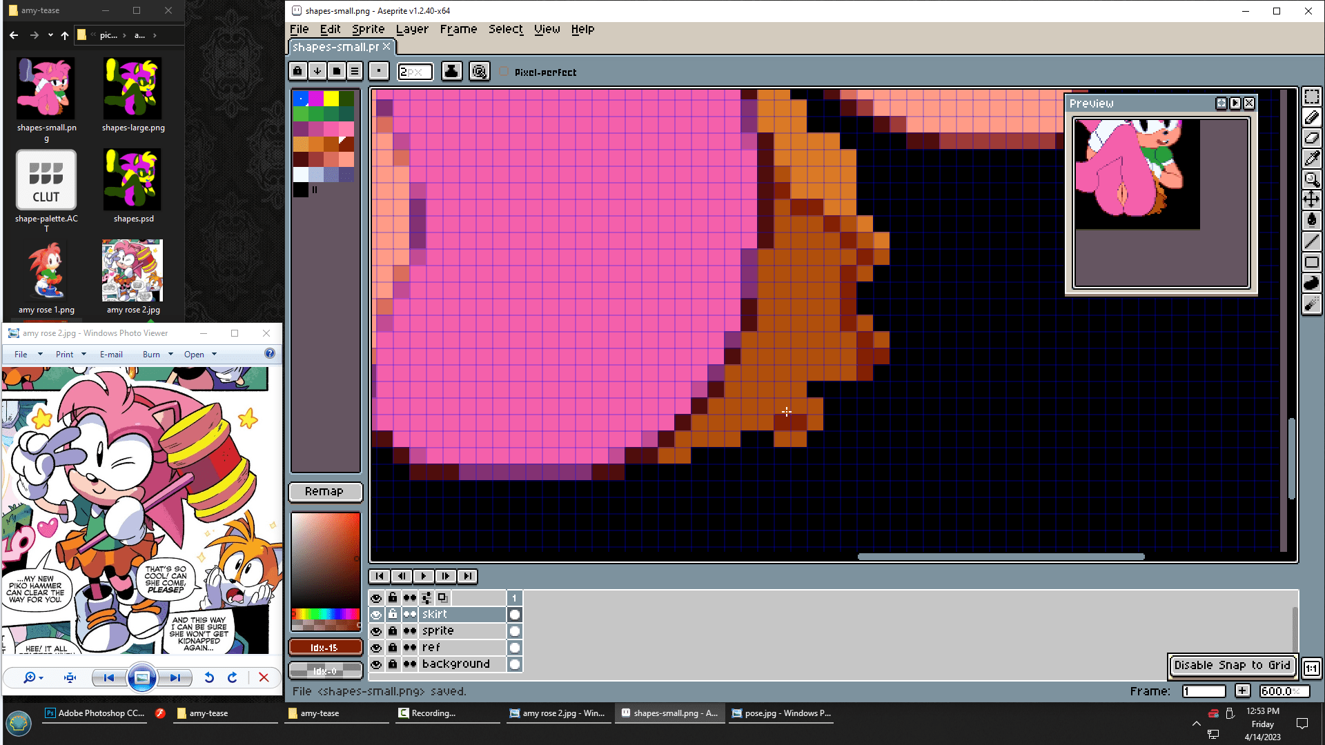Select the Eyedropper tool
The height and width of the screenshot is (745, 1325).
click(1311, 159)
